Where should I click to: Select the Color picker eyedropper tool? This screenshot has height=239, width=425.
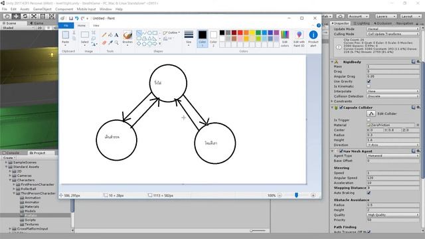pyautogui.click(x=110, y=42)
